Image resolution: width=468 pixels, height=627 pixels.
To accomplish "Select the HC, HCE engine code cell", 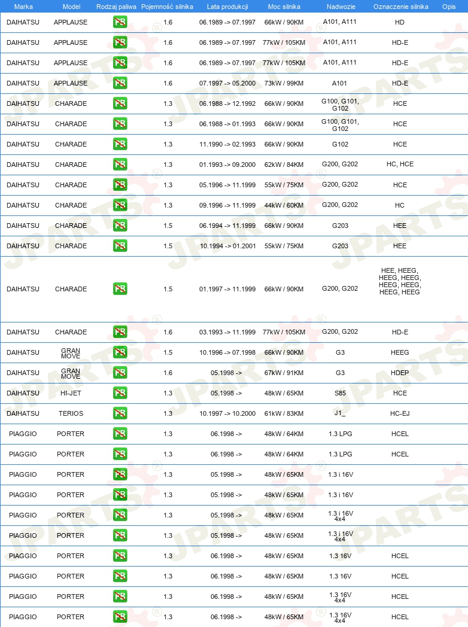I will [x=400, y=164].
